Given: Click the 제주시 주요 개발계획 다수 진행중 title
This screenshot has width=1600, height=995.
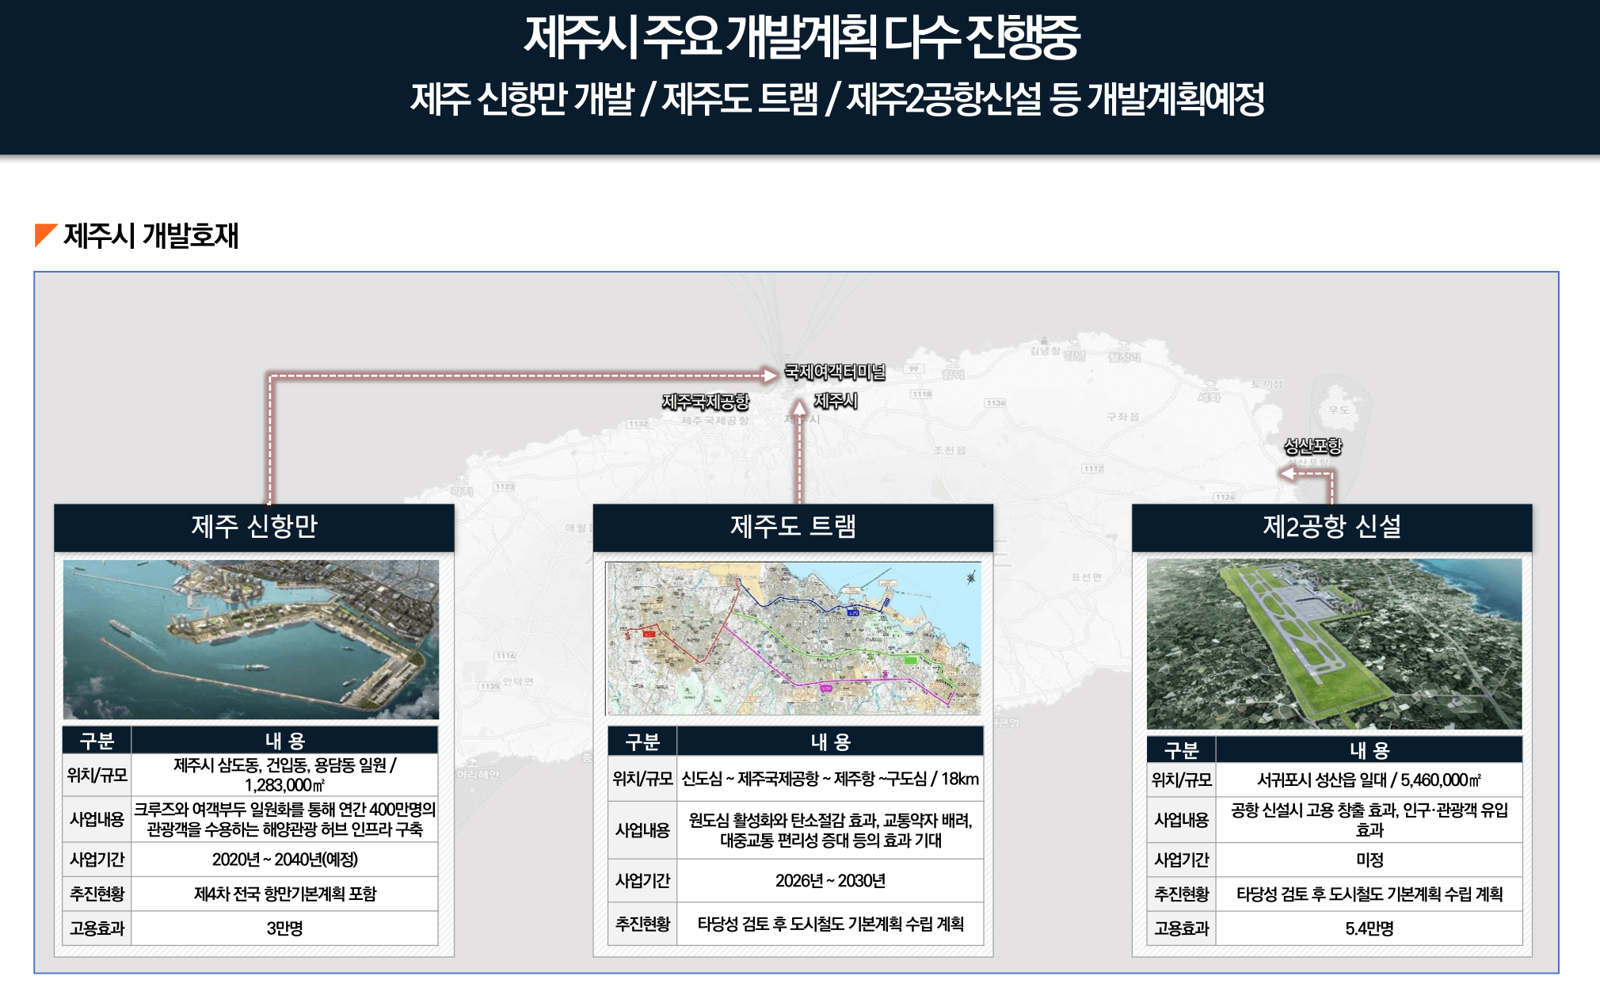Looking at the screenshot, I should (x=802, y=36).
